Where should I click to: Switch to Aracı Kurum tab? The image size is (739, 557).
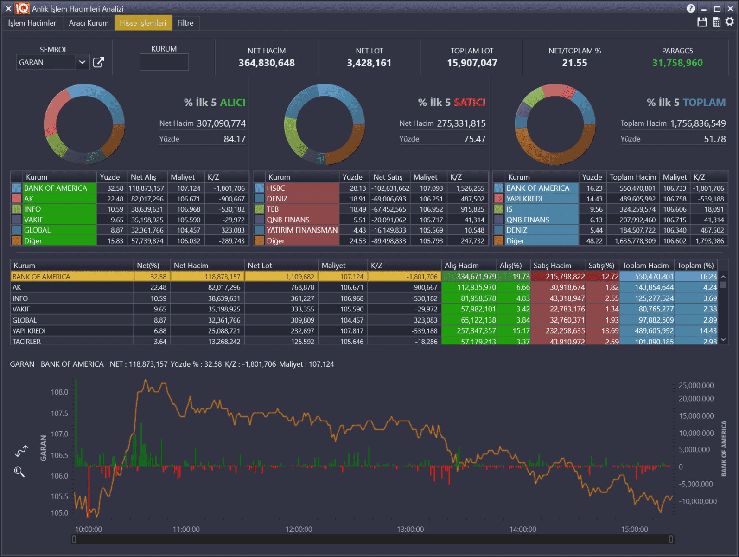[89, 23]
